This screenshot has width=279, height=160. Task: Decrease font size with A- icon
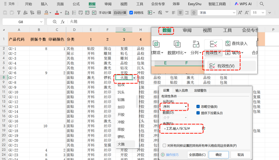click(247, 13)
